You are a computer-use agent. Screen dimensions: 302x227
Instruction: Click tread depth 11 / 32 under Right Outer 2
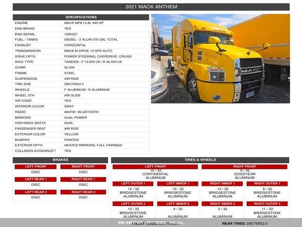point(267,209)
